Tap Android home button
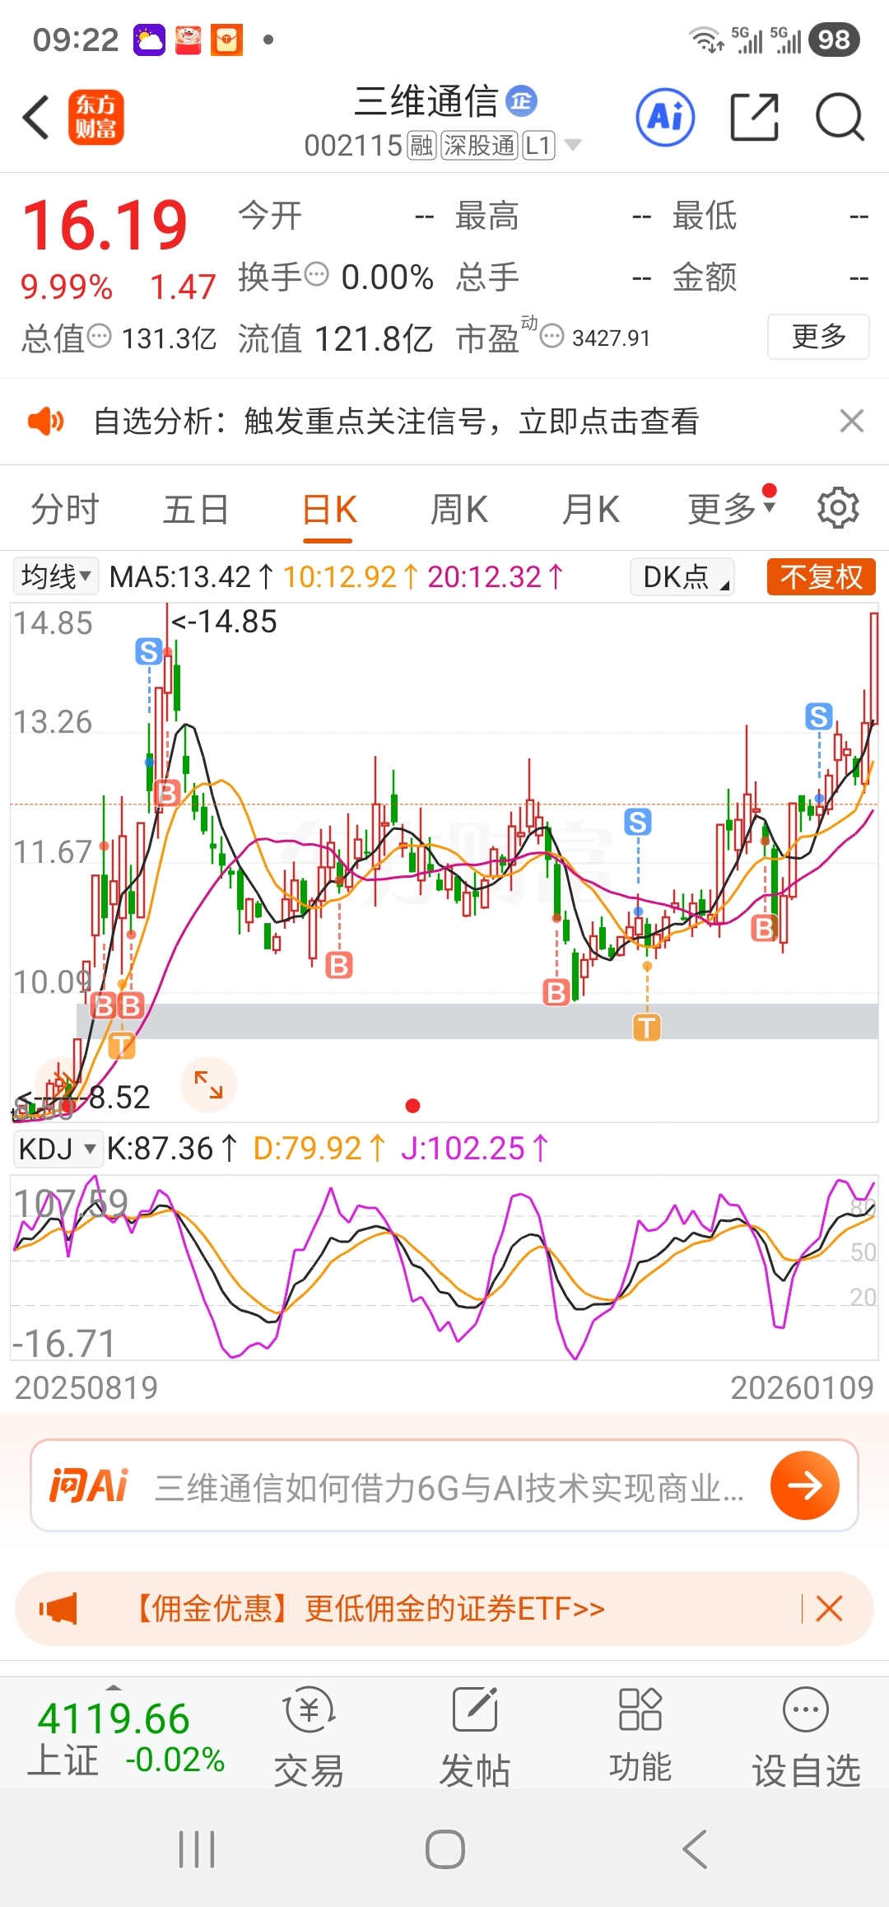 [x=445, y=1849]
